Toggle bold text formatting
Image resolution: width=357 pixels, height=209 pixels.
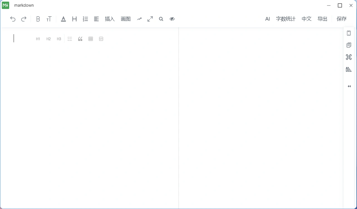[x=38, y=19]
